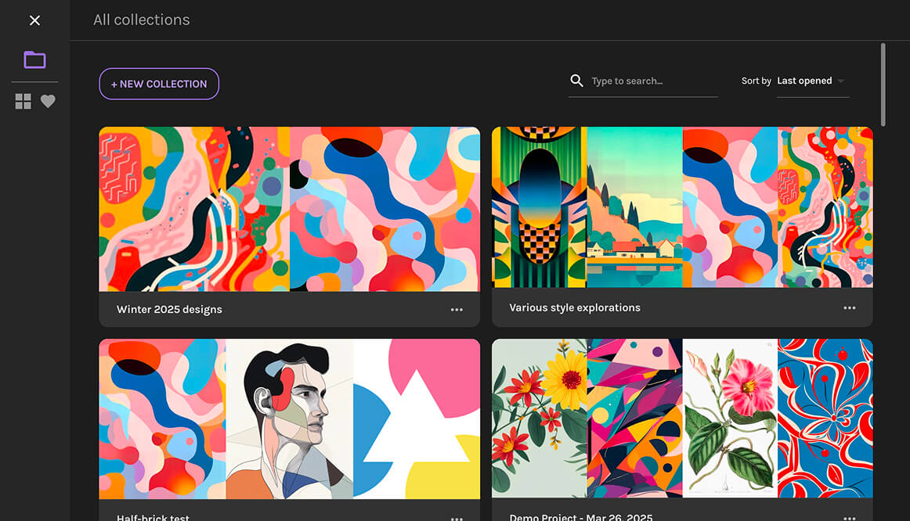The width and height of the screenshot is (910, 521).
Task: Open options menu for Various style explorations
Action: 850,307
